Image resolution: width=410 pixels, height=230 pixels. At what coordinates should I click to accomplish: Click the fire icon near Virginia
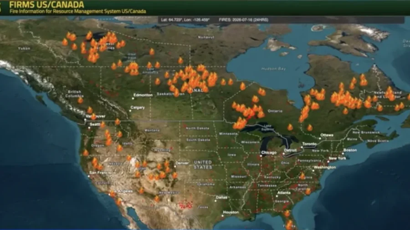point(302,176)
